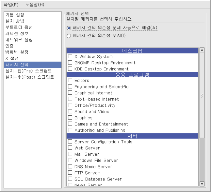This screenshot has height=192, width=211.
Task: Check GNOME Desktop Environment package
Action: (x=70, y=63)
